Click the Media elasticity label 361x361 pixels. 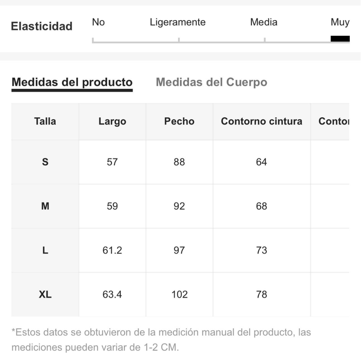coord(264,22)
